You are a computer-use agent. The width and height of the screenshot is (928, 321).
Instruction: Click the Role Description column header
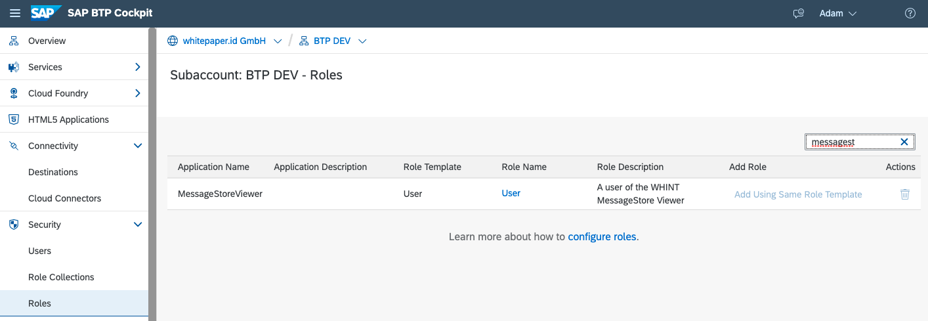(x=630, y=167)
